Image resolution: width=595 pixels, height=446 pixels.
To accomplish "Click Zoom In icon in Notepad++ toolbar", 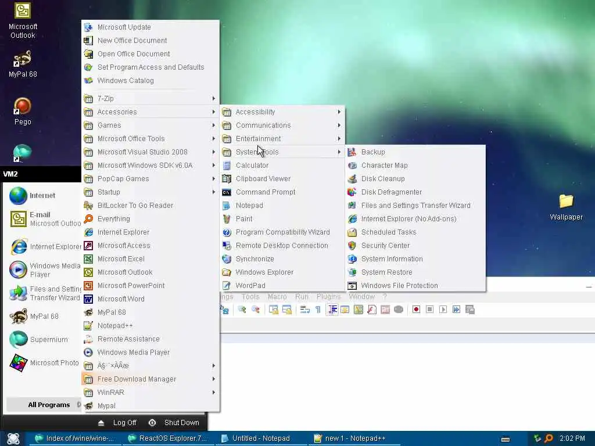I will pyautogui.click(x=242, y=310).
